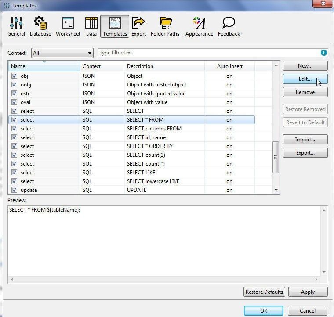Viewport: 334px width, 317px height.
Task: Toggle checkbox for SELECT id, name template
Action: [x=14, y=137]
